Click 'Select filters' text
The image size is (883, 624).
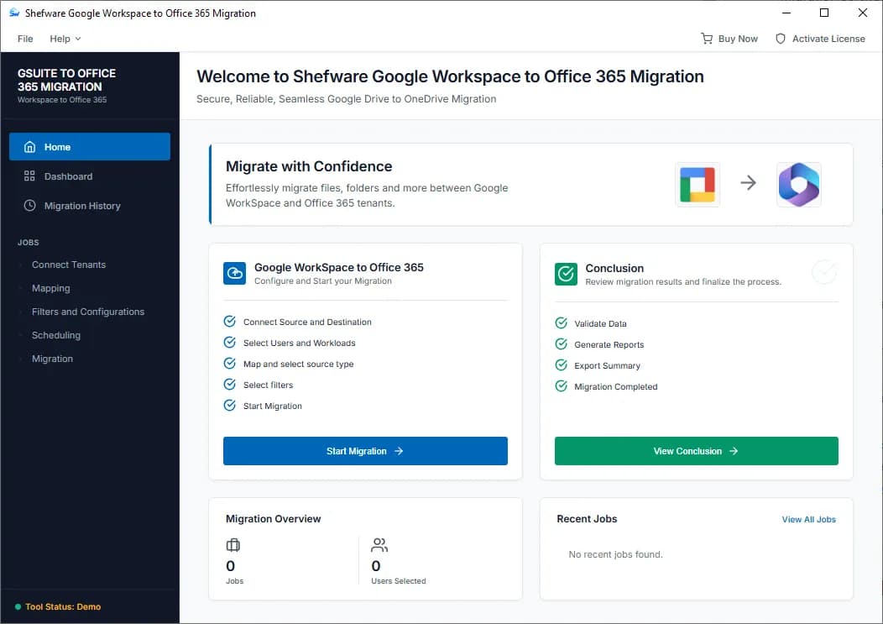[x=268, y=385]
